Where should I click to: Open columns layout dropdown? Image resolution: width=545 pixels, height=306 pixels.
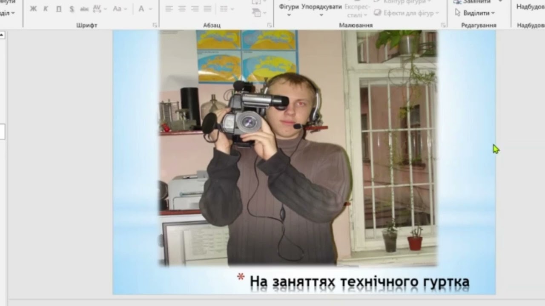[227, 8]
